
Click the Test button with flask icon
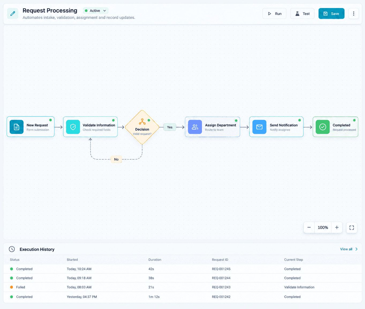click(302, 14)
